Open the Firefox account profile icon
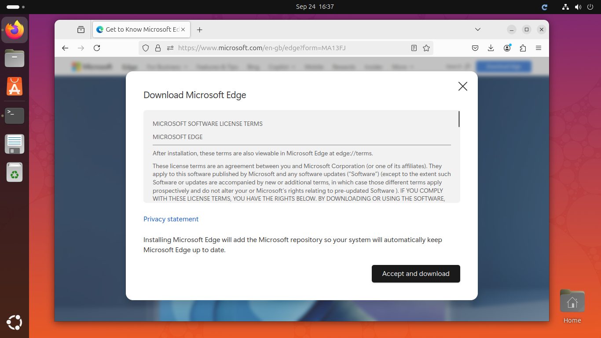Image resolution: width=601 pixels, height=338 pixels. (x=507, y=48)
